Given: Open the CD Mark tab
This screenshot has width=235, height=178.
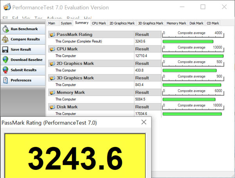Looking at the screenshot, I should coord(213,23).
